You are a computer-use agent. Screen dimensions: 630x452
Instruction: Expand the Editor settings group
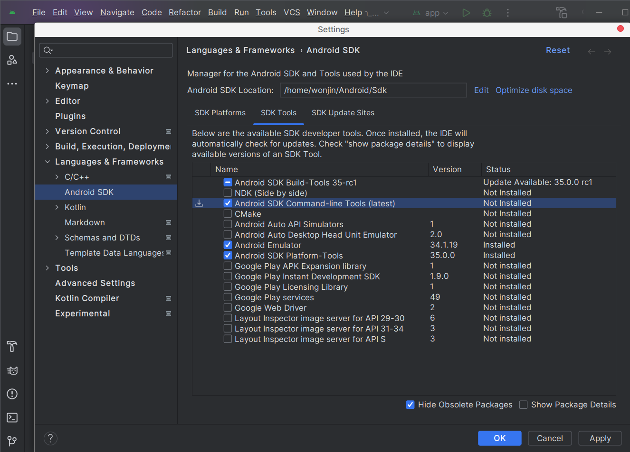(47, 101)
